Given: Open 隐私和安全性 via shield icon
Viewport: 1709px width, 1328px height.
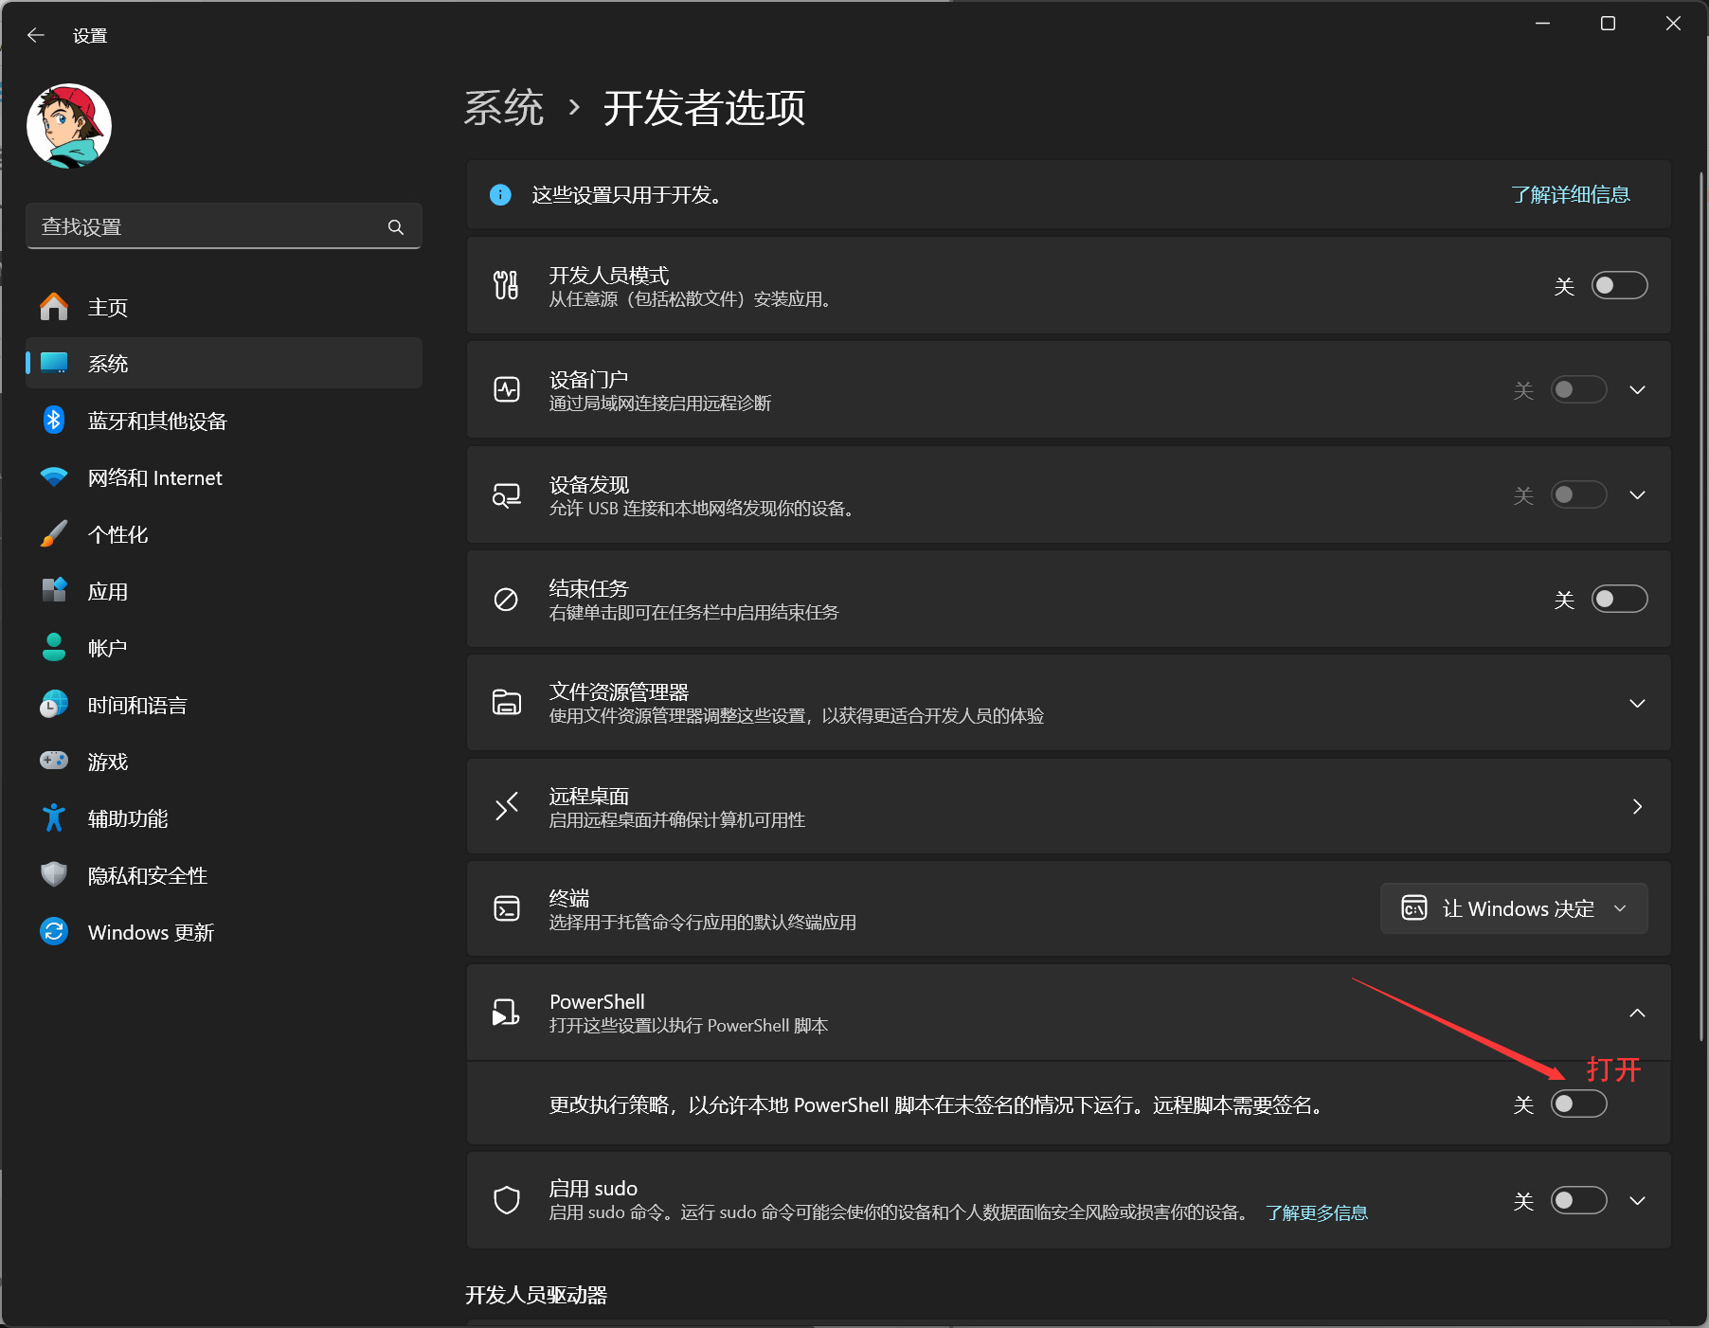Looking at the screenshot, I should pos(54,875).
